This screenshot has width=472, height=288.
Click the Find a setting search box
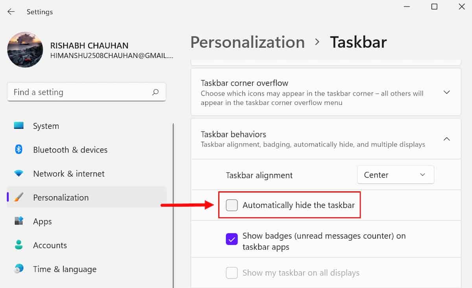[x=79, y=92]
